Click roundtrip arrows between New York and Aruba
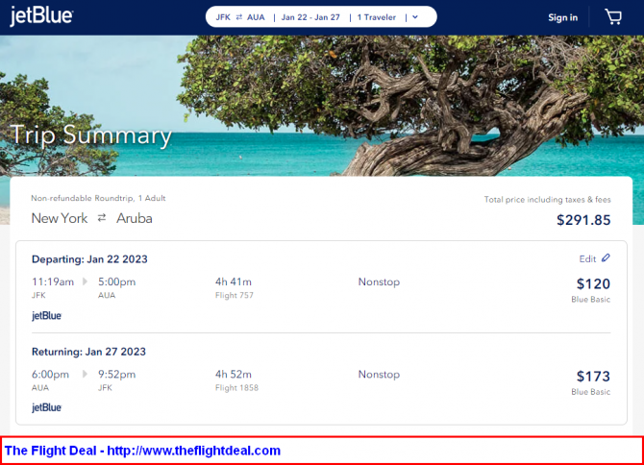Image resolution: width=644 pixels, height=465 pixels. (x=102, y=218)
